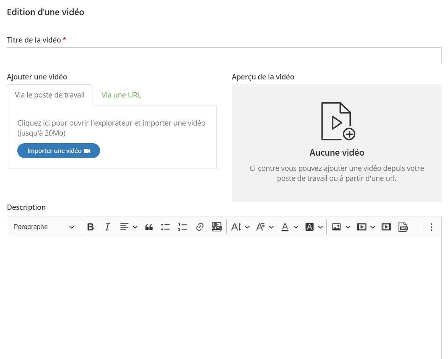
Task: Insert a block quote
Action: point(149,227)
